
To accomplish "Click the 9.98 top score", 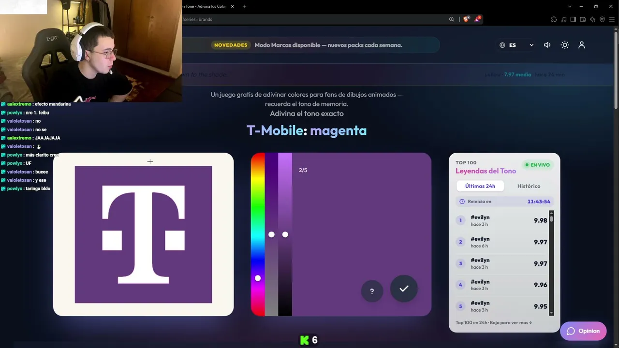I will pos(540,220).
